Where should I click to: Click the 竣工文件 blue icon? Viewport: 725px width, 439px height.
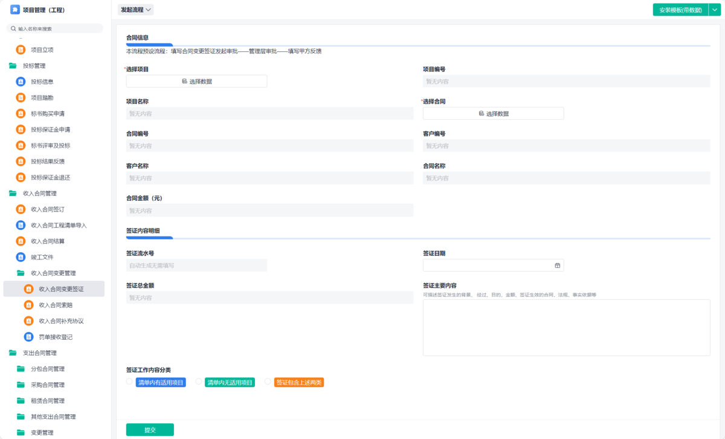point(21,257)
